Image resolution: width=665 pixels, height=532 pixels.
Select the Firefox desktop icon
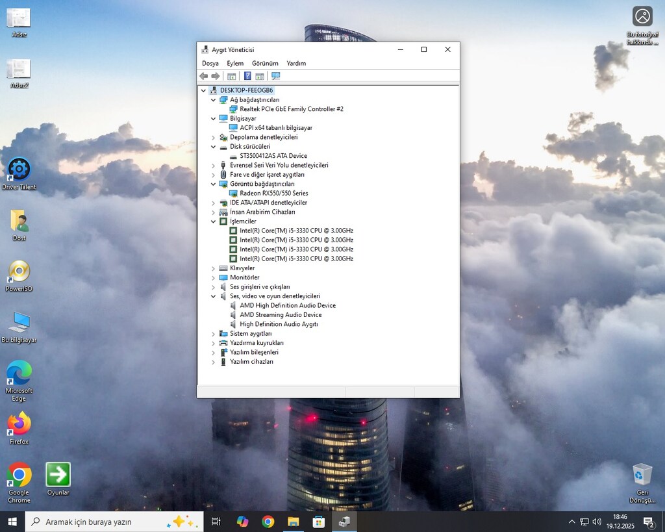pyautogui.click(x=19, y=429)
